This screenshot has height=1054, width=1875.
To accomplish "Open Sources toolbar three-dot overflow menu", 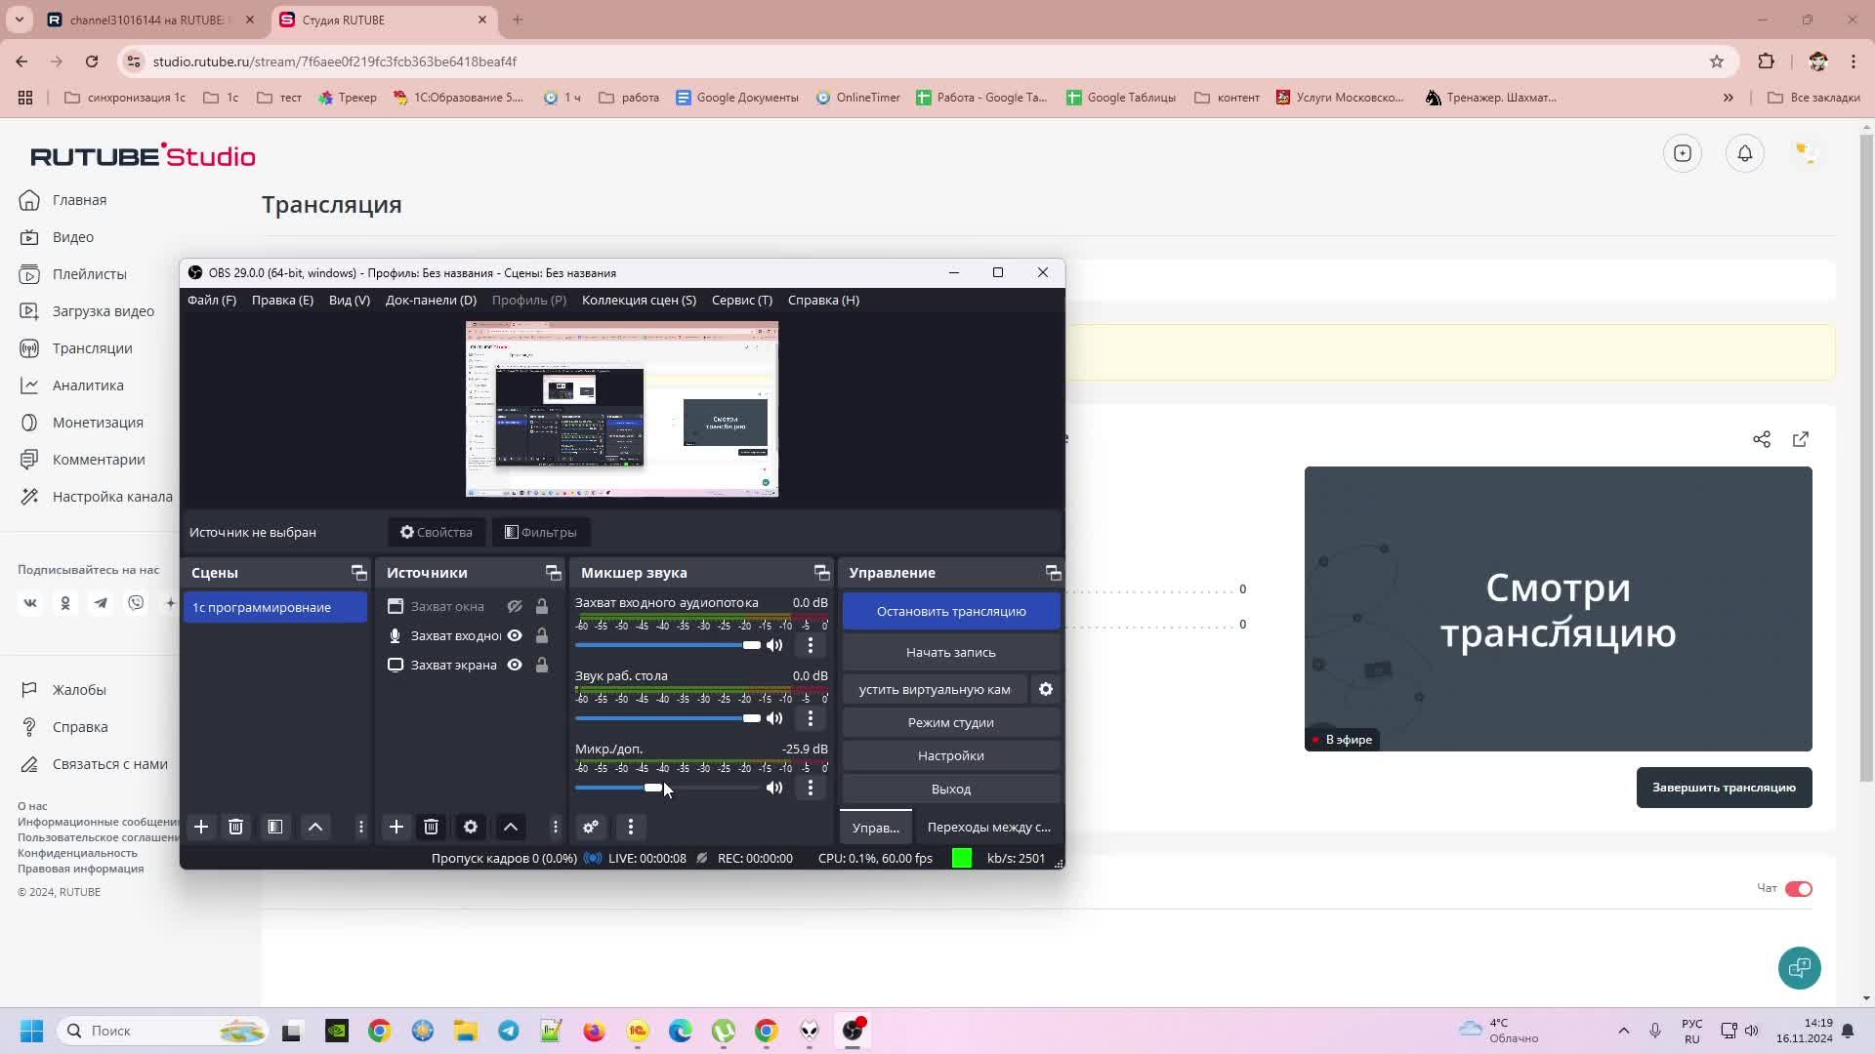I will coord(556,827).
